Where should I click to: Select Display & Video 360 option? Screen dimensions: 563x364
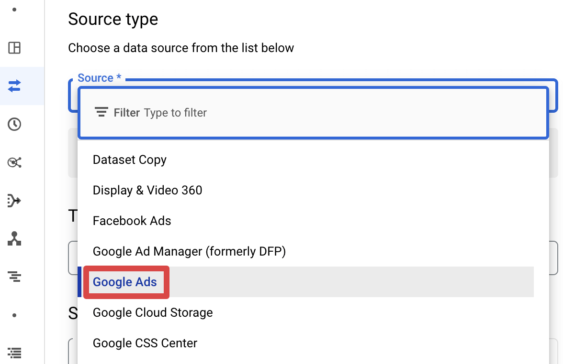pos(305,190)
